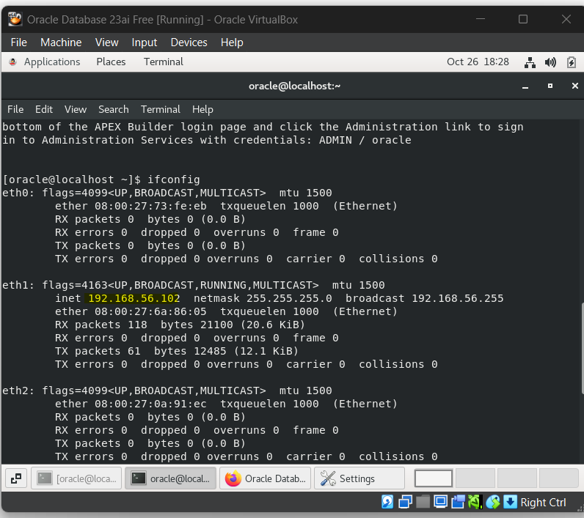Image resolution: width=584 pixels, height=518 pixels.
Task: Open the VirtualBox Devices menu
Action: (189, 42)
